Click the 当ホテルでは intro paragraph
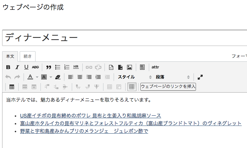The height and width of the screenshot is (148, 247). pyautogui.click(x=78, y=100)
